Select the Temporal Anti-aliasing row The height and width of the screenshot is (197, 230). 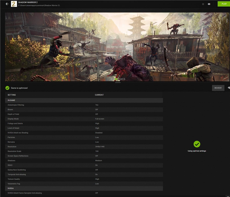[x=84, y=174]
